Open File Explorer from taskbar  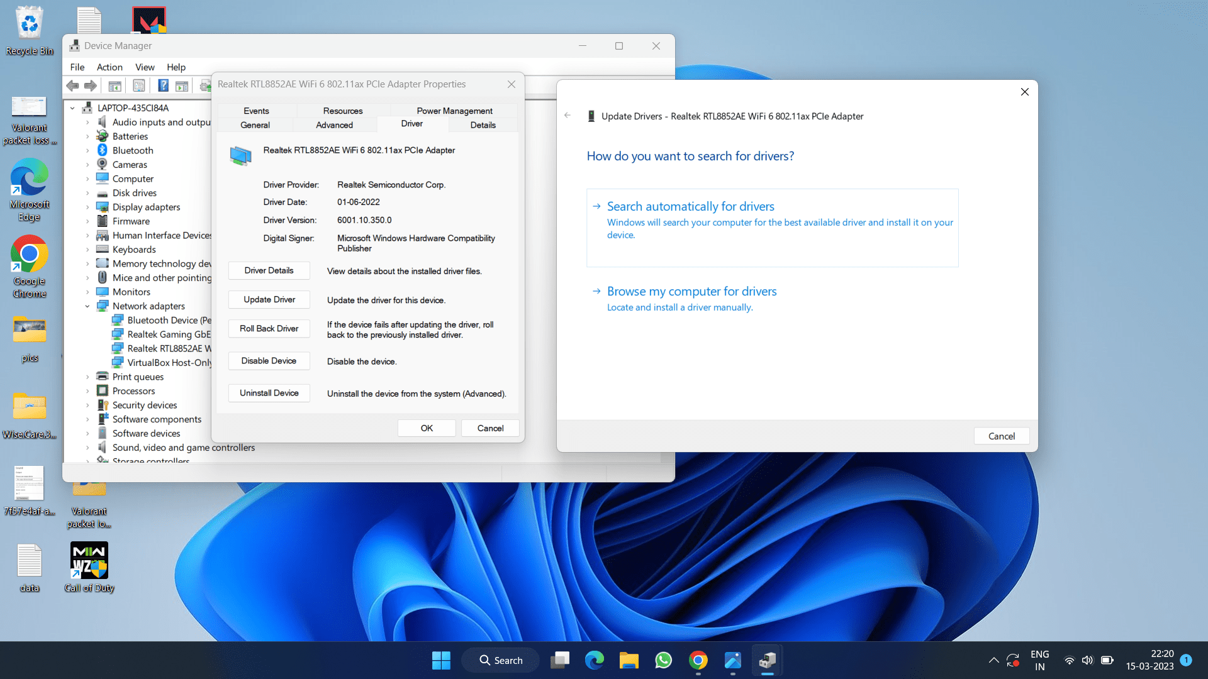pyautogui.click(x=629, y=660)
